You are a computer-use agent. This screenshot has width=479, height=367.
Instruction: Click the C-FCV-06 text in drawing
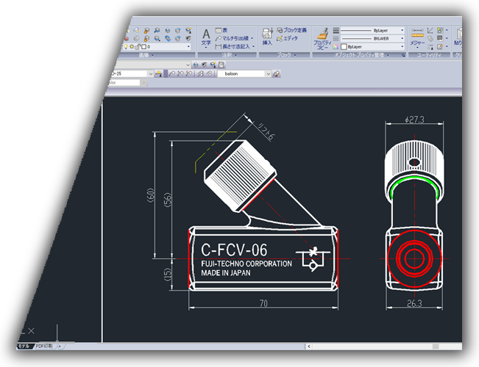(234, 250)
